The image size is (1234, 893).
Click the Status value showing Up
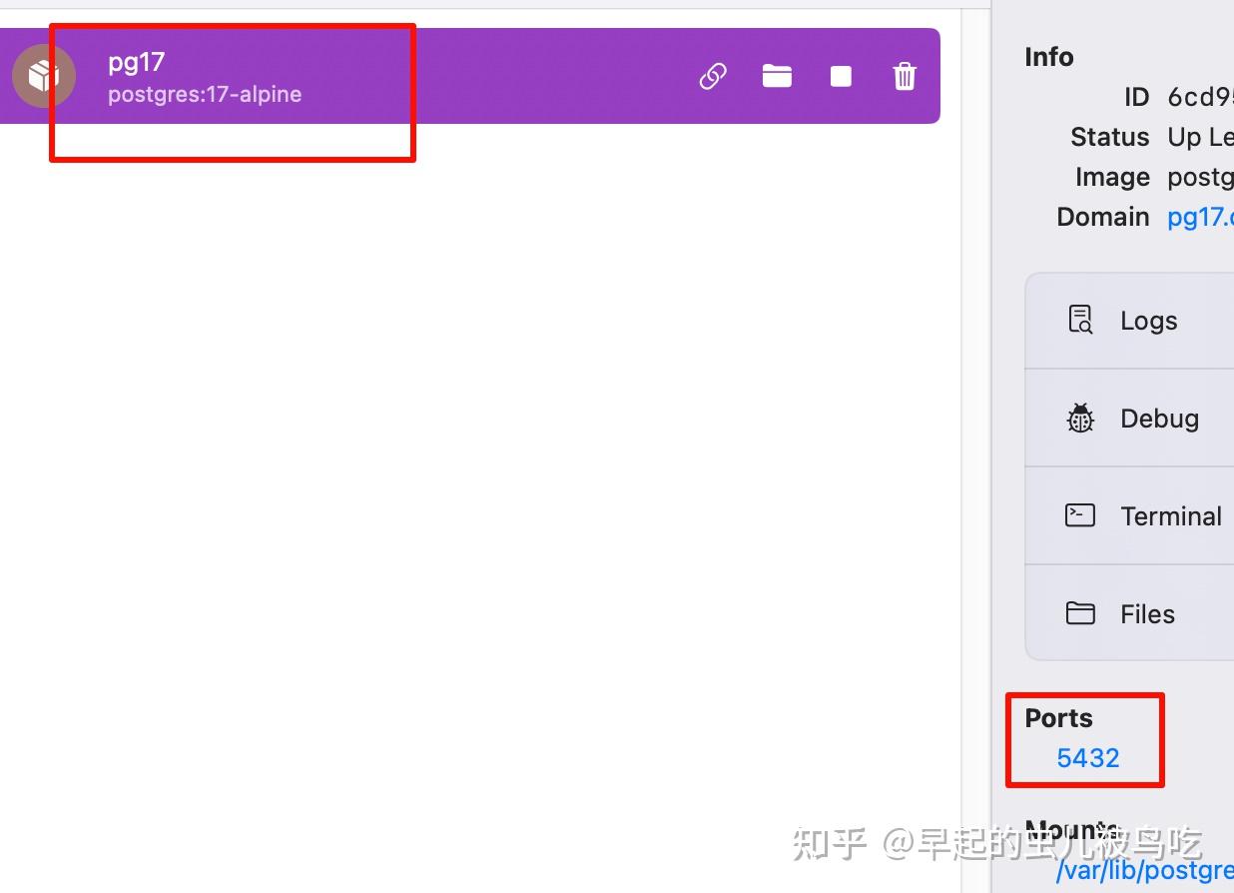click(1199, 137)
